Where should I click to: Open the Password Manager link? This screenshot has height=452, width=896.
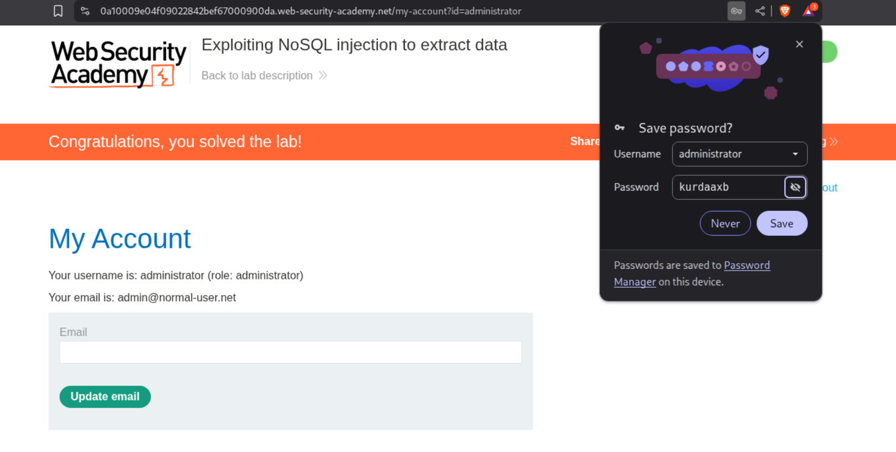746,266
